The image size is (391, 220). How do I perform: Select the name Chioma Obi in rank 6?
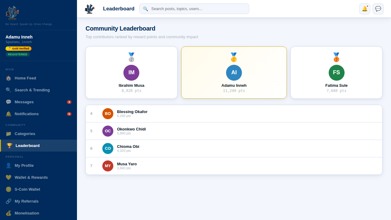tap(128, 147)
